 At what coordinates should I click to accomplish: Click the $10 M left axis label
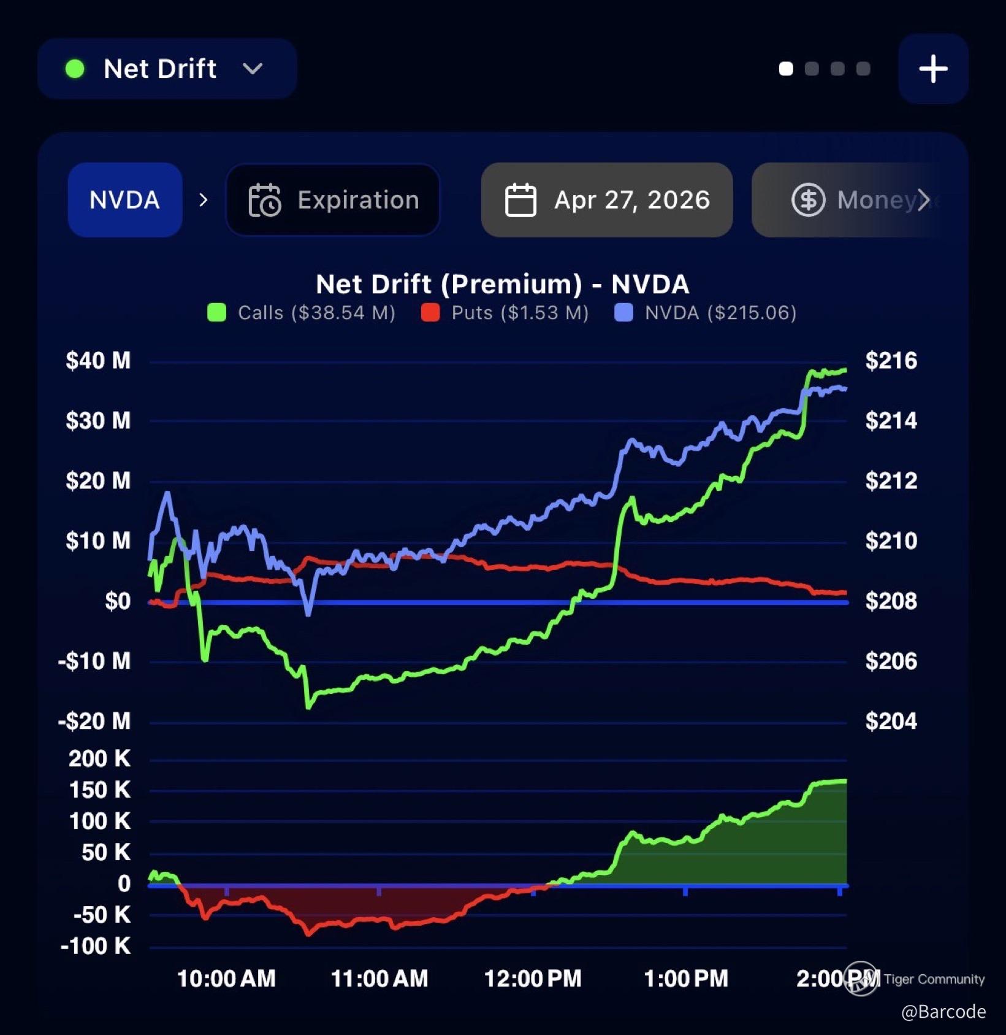point(98,541)
